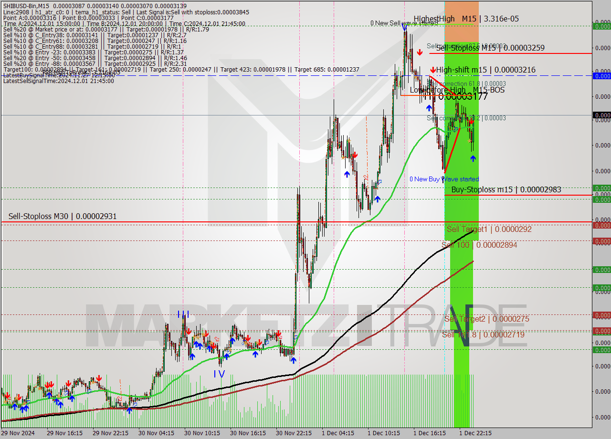This screenshot has width=611, height=439.
Task: Click the 'High-shift m15 | 0.00003216' label
Action: 485,70
